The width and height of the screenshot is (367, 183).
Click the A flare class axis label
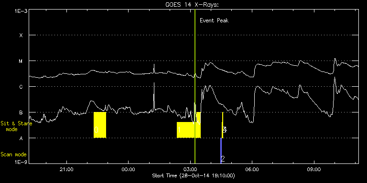coord(21,138)
